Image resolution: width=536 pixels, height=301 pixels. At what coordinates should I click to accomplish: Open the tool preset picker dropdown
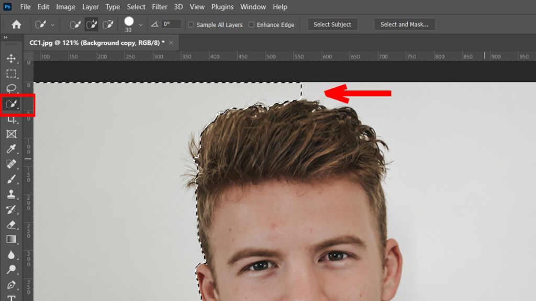52,25
